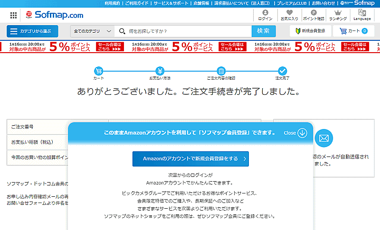Click the Sofmap.com logo

pos(55,15)
